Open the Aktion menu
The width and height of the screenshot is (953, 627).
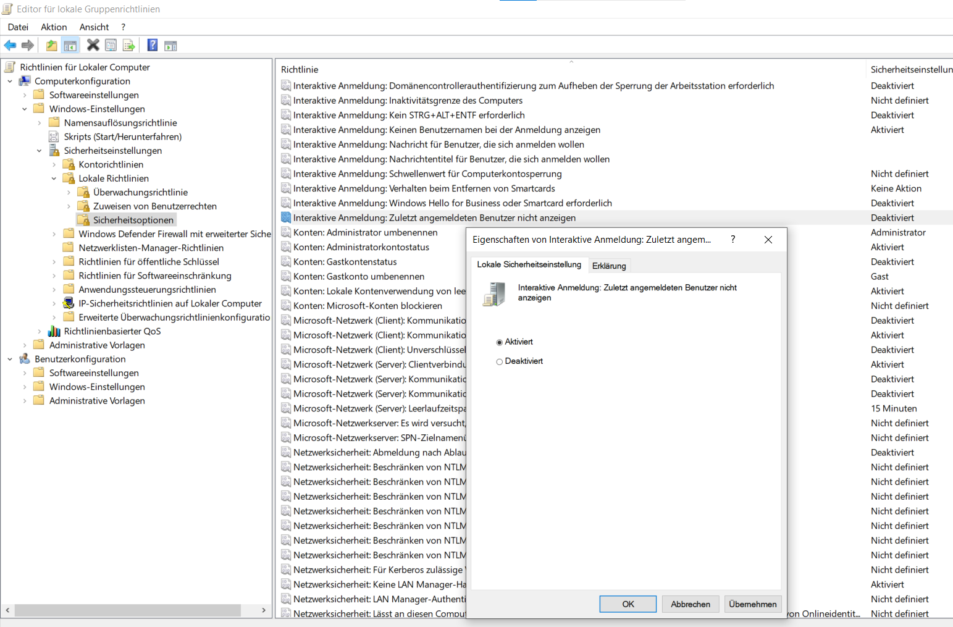[54, 27]
